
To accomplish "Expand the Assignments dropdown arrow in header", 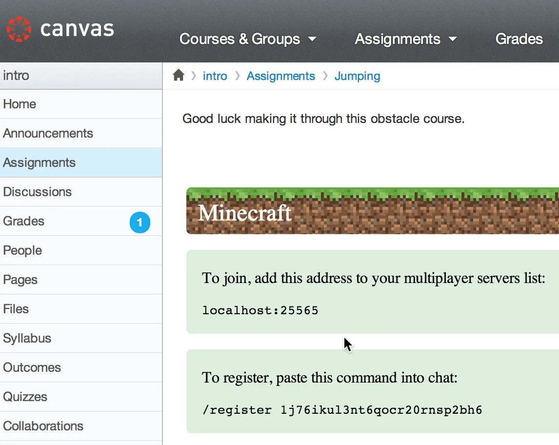I will pos(452,39).
